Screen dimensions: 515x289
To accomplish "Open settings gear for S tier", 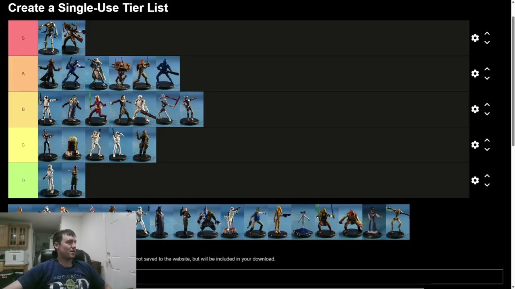I will (475, 38).
